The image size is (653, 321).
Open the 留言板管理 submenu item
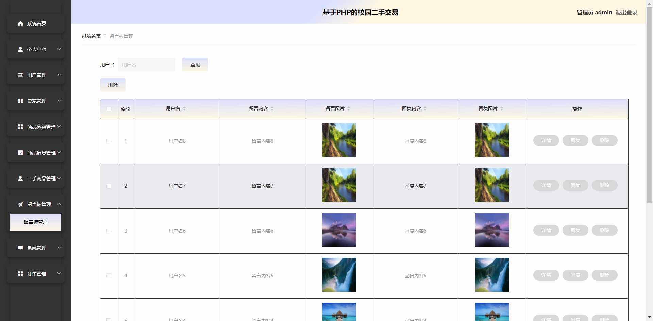[x=36, y=222]
